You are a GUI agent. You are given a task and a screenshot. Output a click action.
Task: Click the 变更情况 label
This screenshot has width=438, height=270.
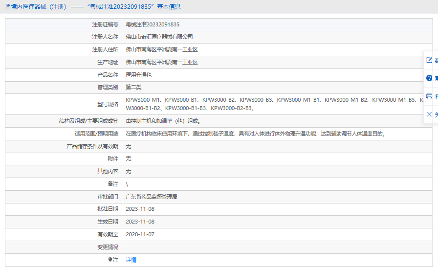108,247
